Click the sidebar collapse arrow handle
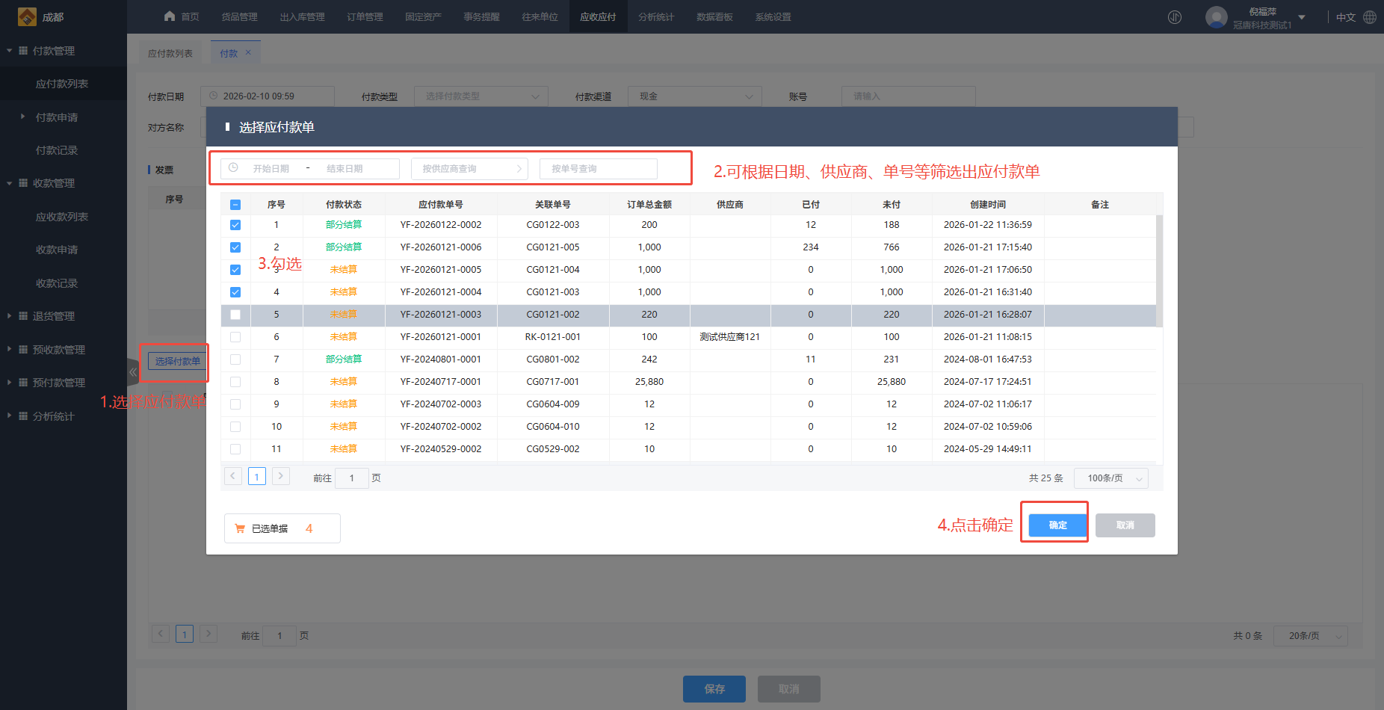The image size is (1384, 710). click(132, 371)
